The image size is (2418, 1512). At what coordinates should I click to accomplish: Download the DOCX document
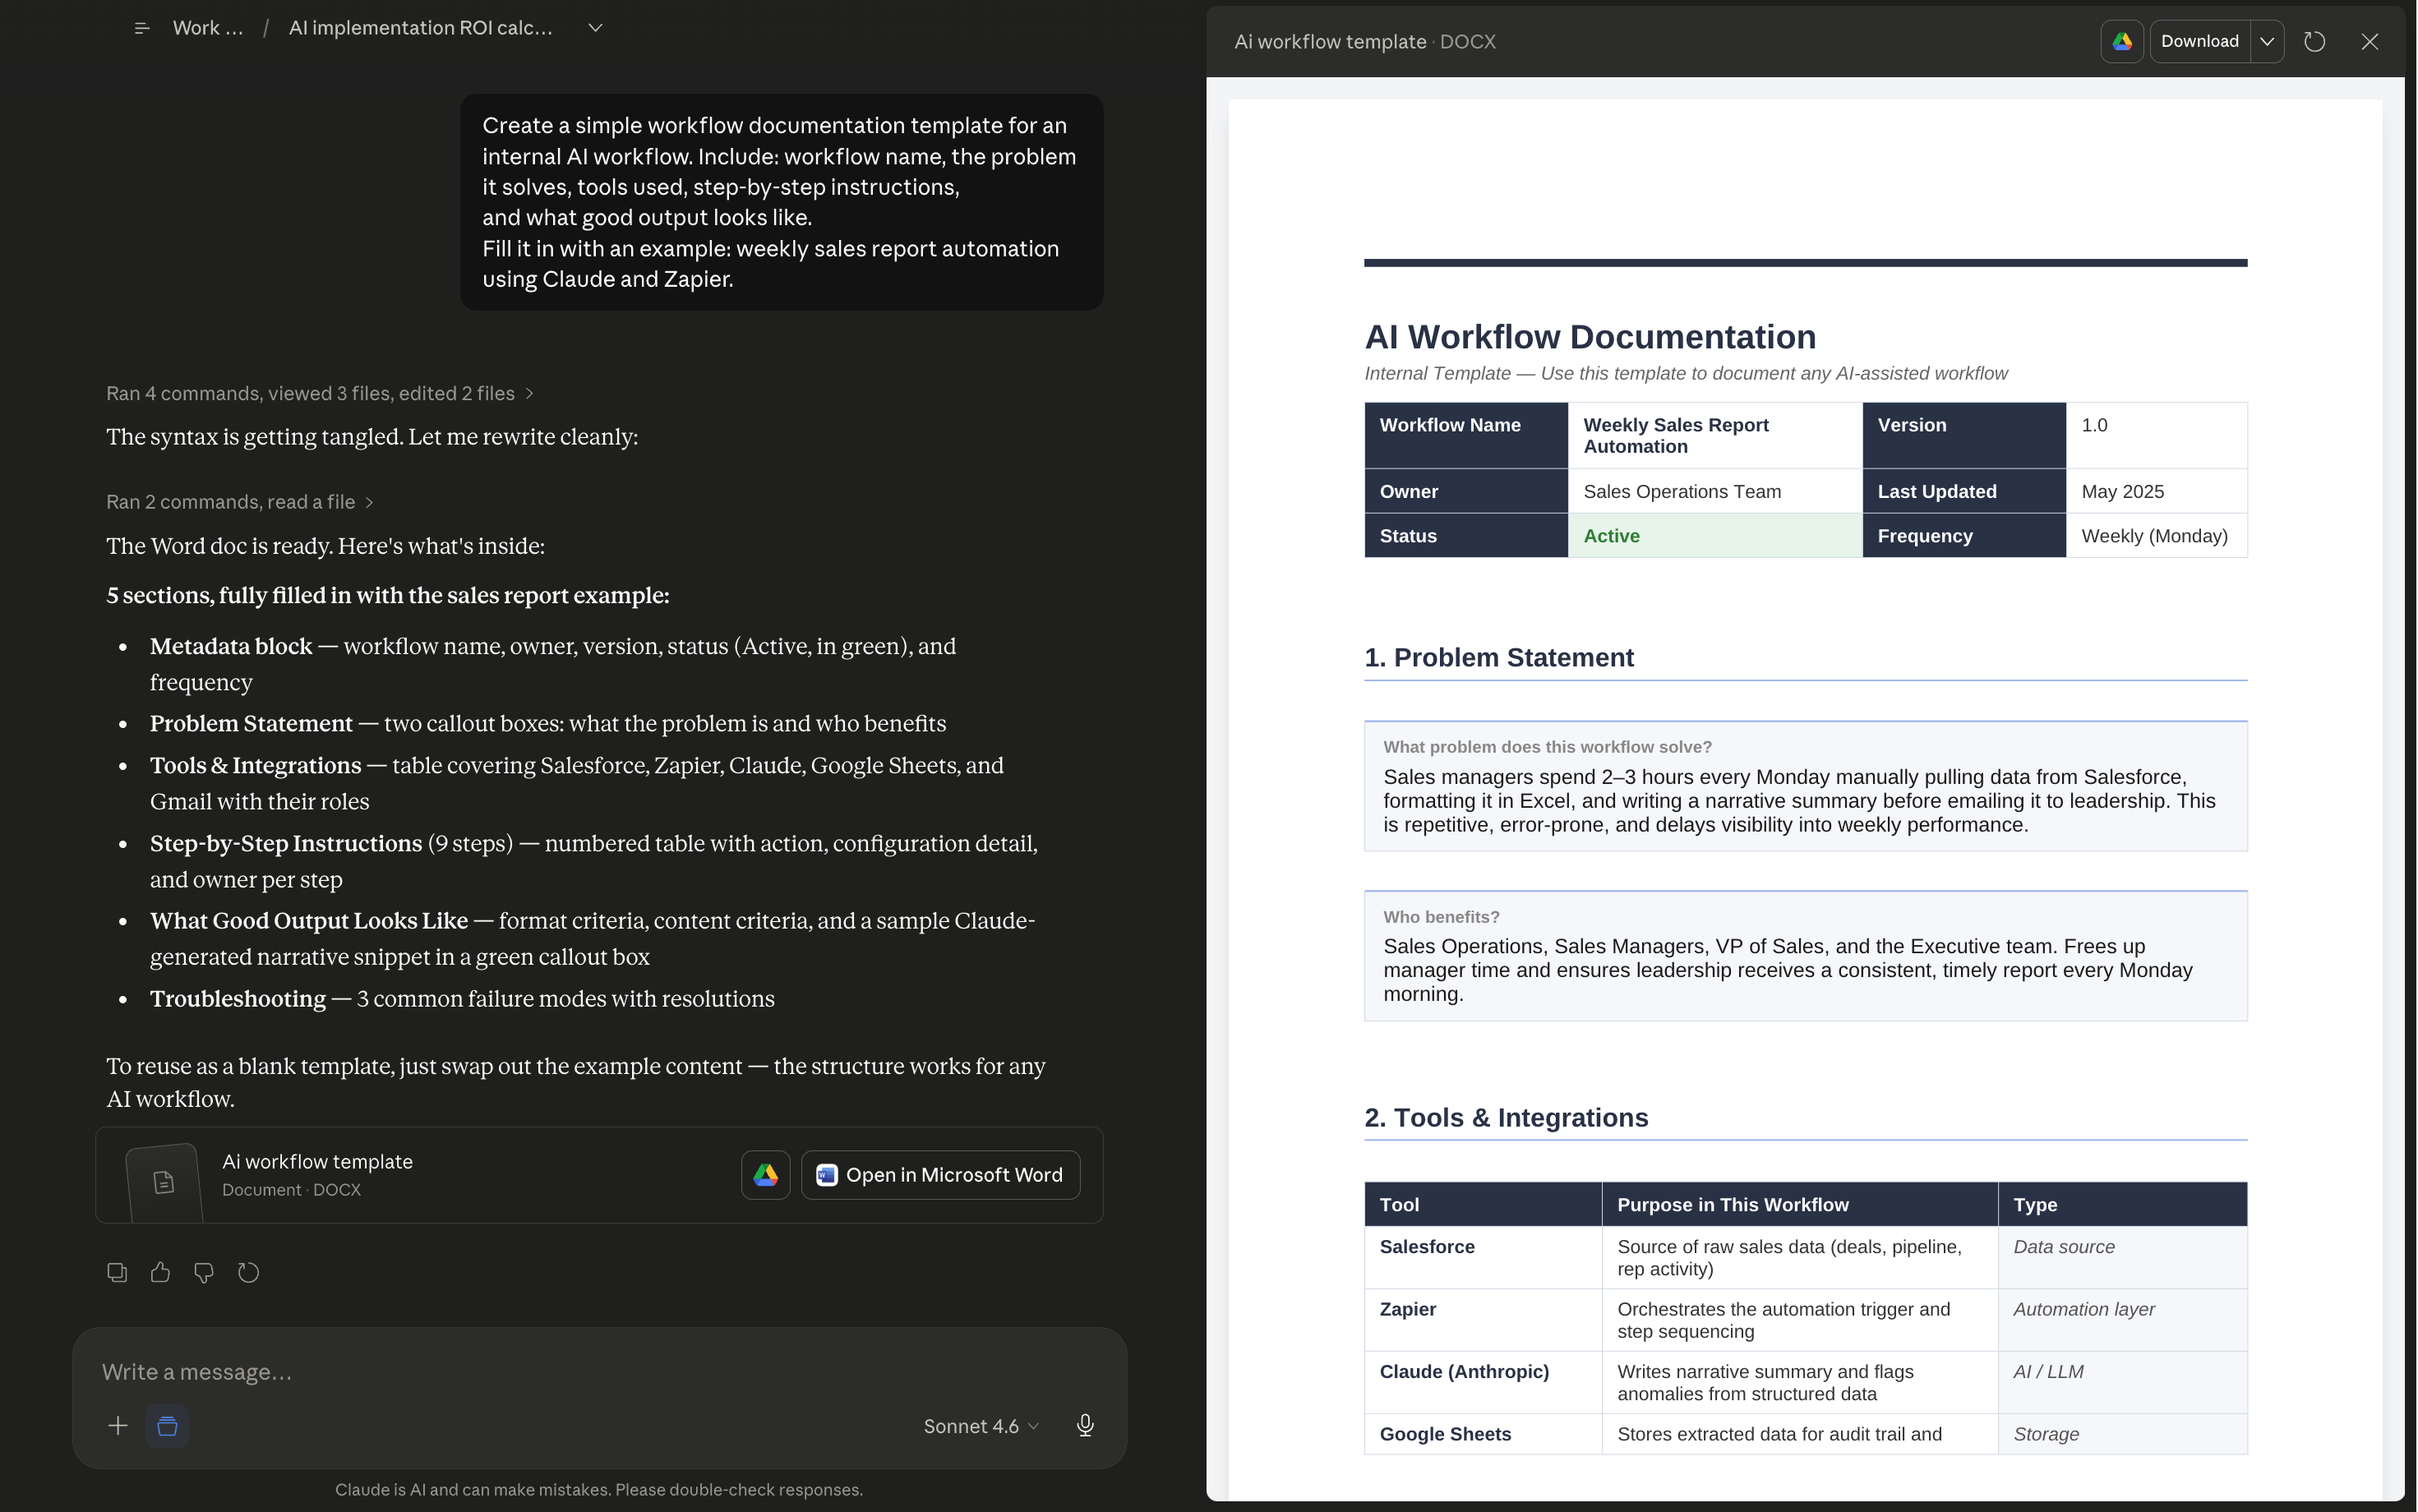point(2200,41)
